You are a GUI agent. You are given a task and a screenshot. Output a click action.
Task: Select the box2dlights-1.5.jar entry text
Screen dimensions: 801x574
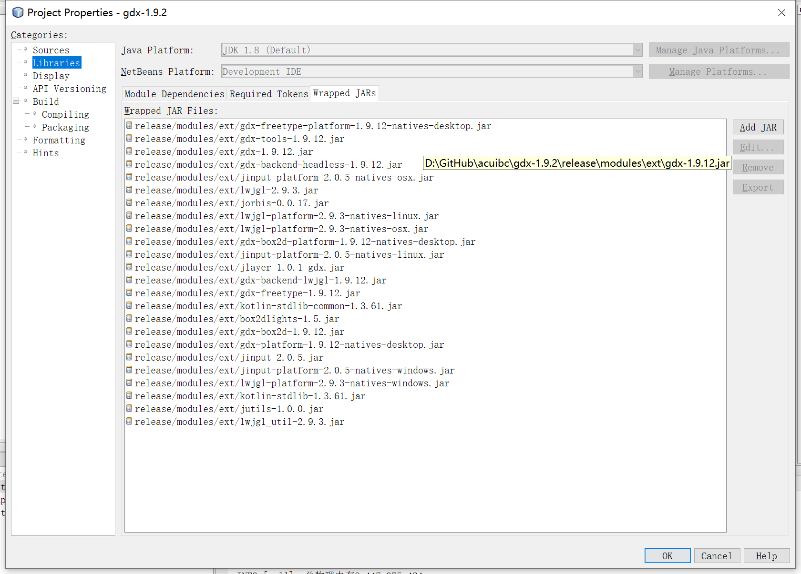[237, 319]
